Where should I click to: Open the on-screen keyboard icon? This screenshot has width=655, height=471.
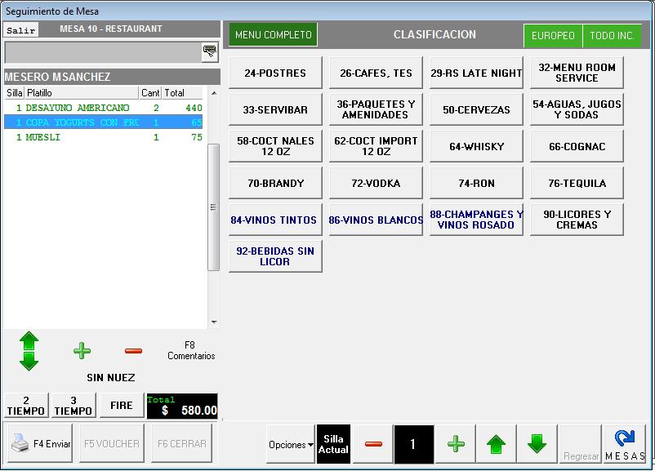[210, 51]
